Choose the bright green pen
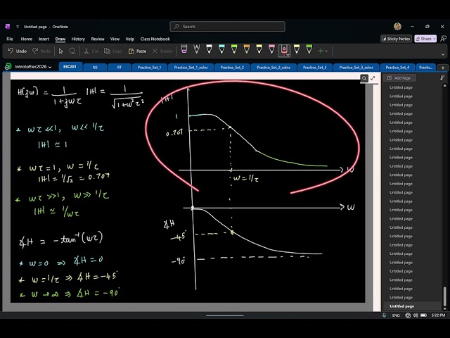450x338 pixels. [x=234, y=49]
